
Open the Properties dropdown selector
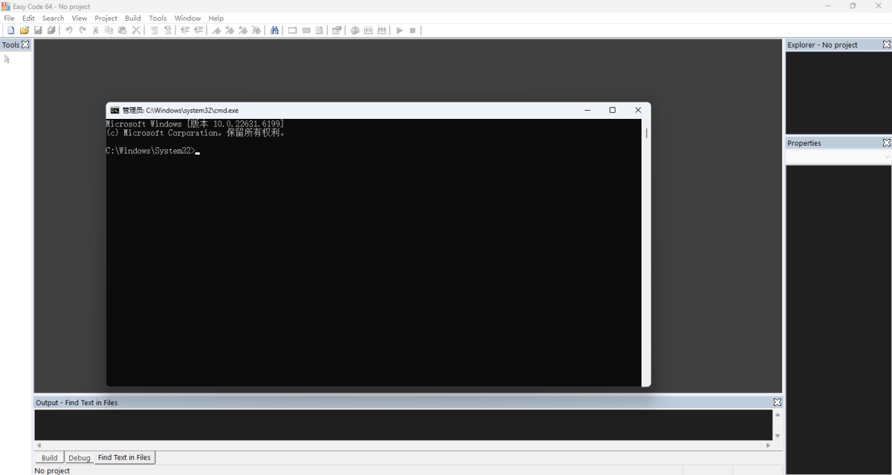886,157
